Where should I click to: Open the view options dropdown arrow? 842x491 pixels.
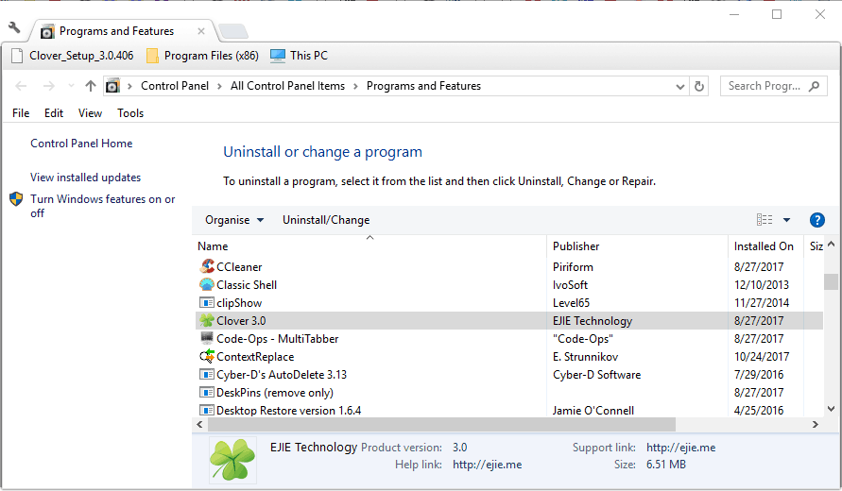coord(786,220)
